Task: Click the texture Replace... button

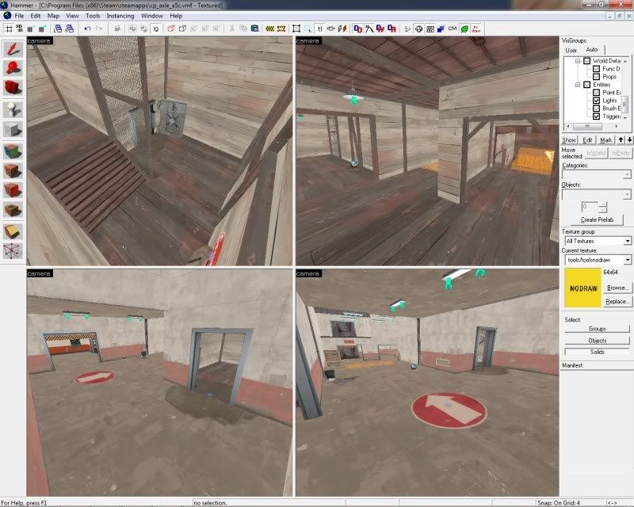Action: click(x=617, y=301)
